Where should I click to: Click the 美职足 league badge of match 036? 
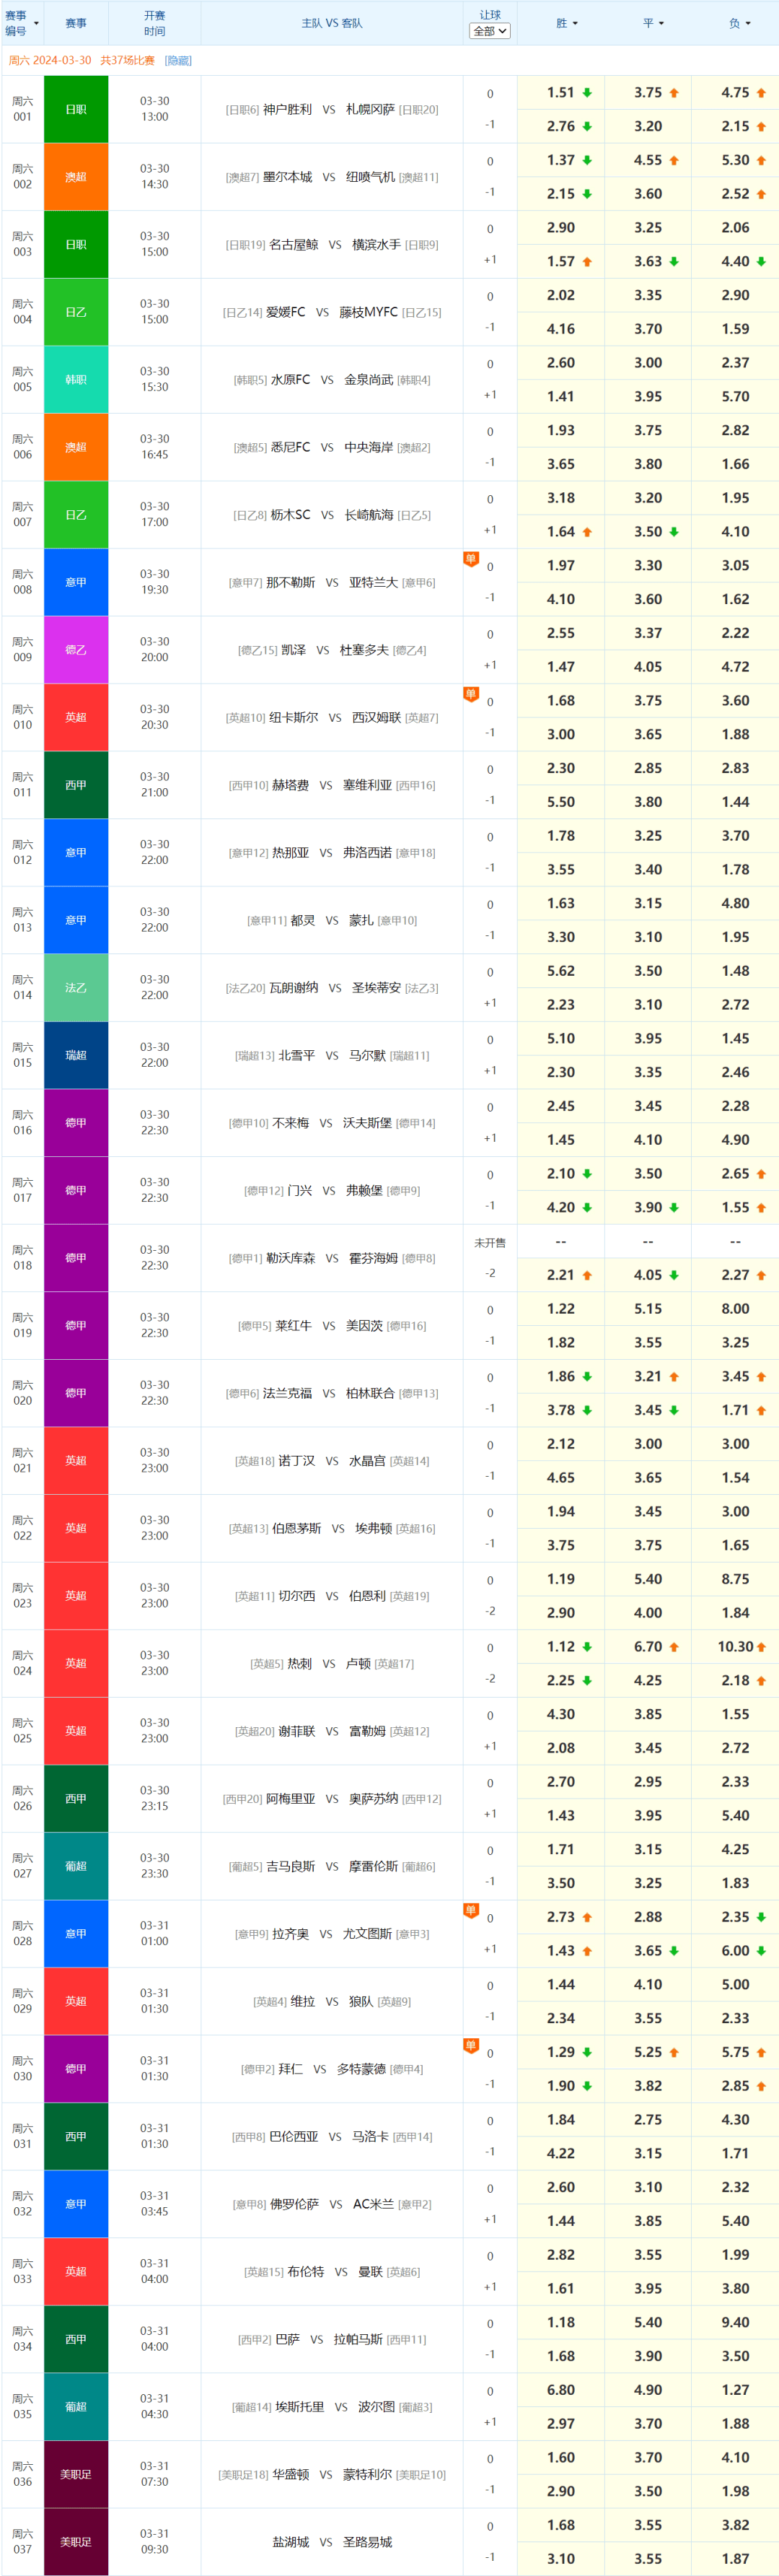76,2474
